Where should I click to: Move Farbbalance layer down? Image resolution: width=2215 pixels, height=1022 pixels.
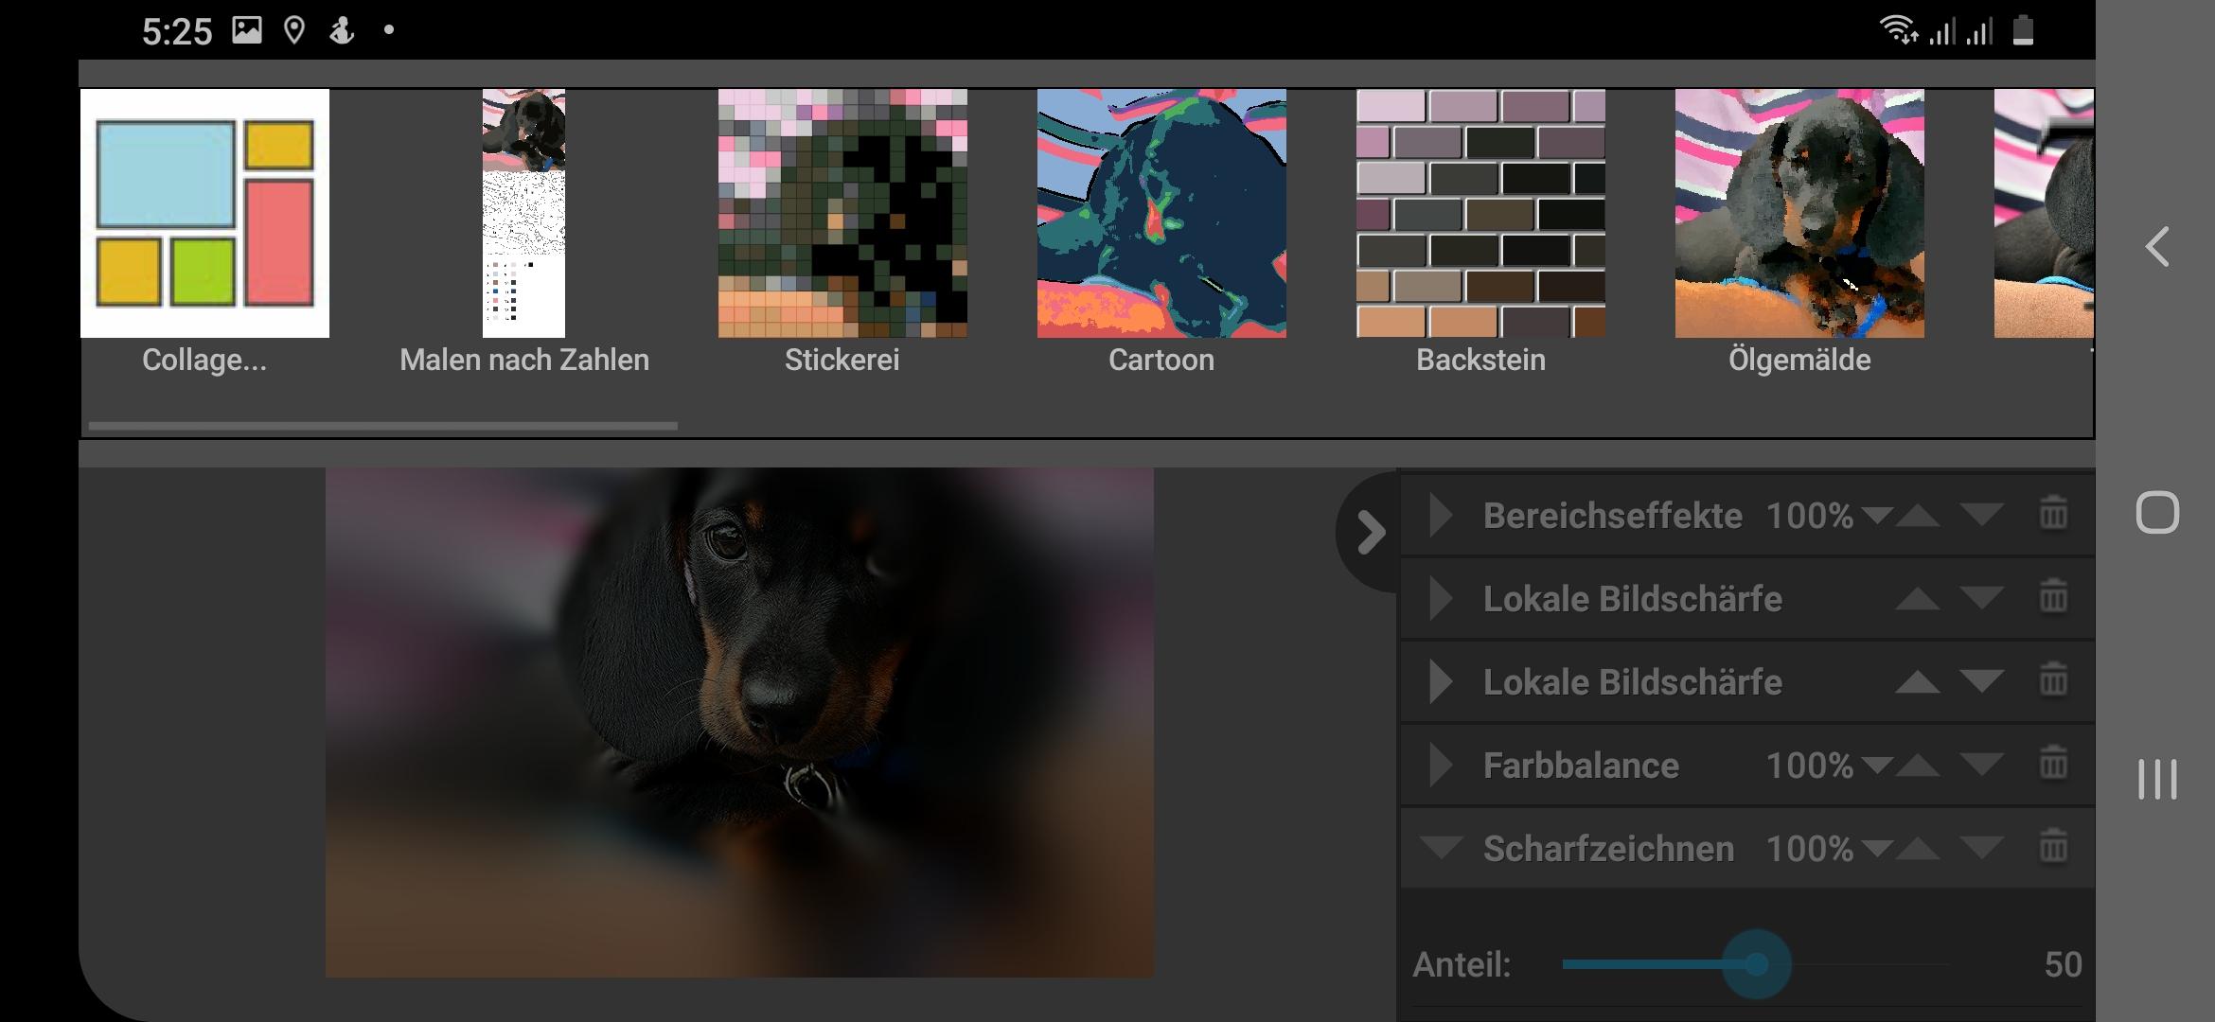point(1981,766)
